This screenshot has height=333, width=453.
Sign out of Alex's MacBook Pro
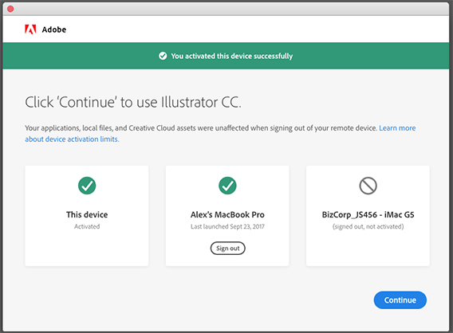[x=227, y=249]
